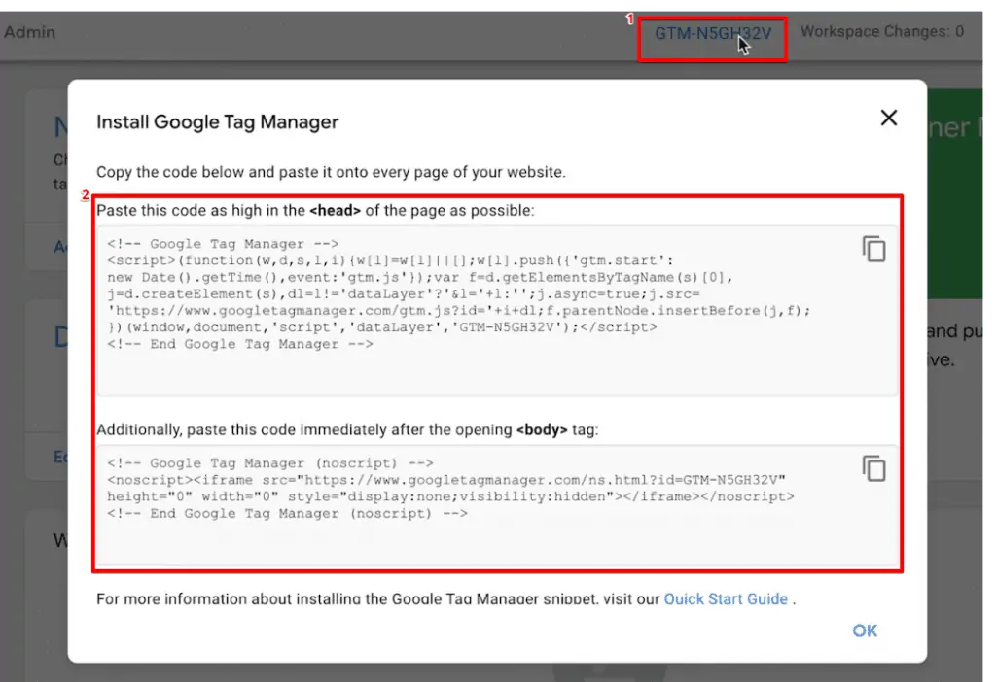This screenshot has height=682, width=996.
Task: Dismiss the install dialog with the X icon
Action: click(887, 118)
